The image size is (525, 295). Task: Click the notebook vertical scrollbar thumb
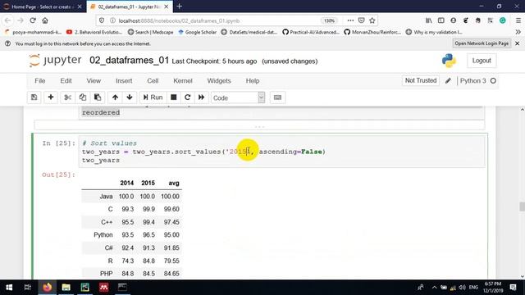(x=522, y=206)
